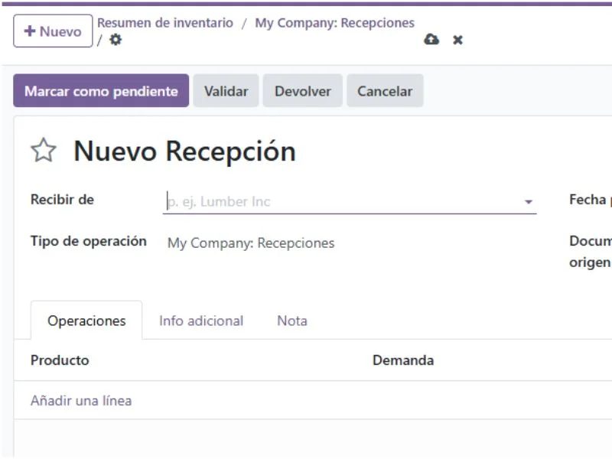Viewport: 612px width, 459px height.
Task: Cancel the receipt with Cancelar
Action: click(x=385, y=90)
